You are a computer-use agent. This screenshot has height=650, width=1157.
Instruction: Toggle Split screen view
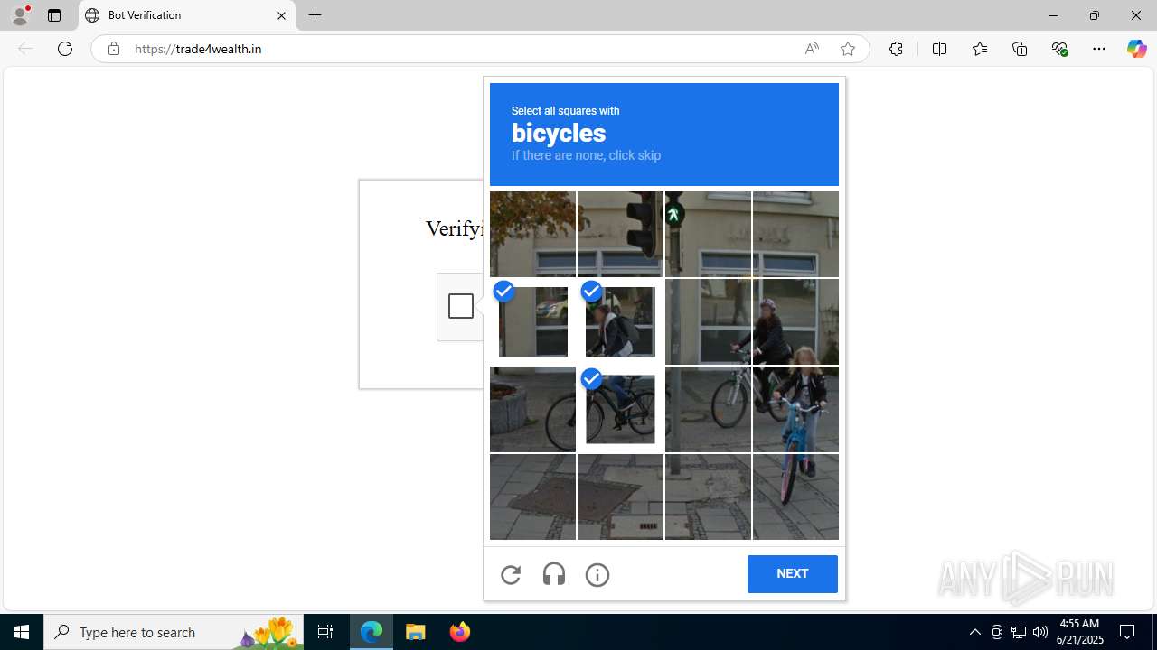pyautogui.click(x=939, y=49)
